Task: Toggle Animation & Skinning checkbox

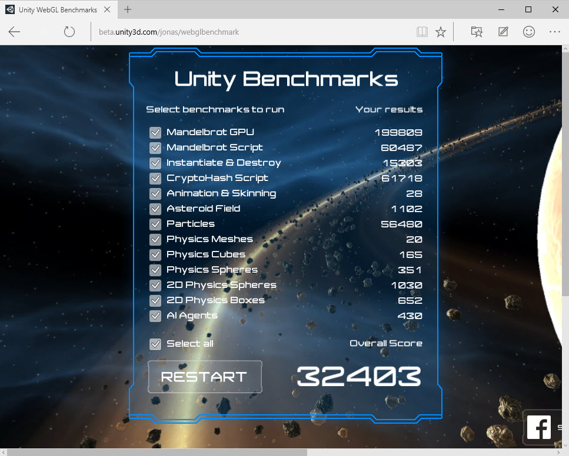Action: coord(155,193)
